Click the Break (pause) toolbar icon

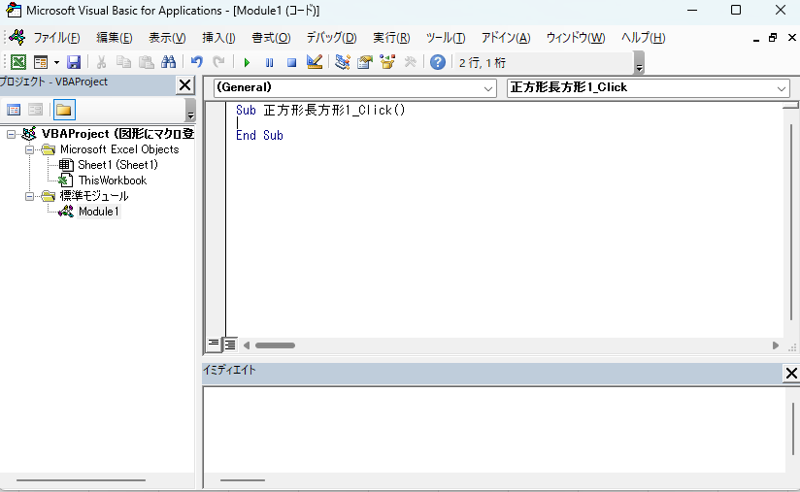point(269,62)
